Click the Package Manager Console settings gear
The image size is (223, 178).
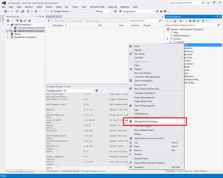pyautogui.click(x=97, y=91)
